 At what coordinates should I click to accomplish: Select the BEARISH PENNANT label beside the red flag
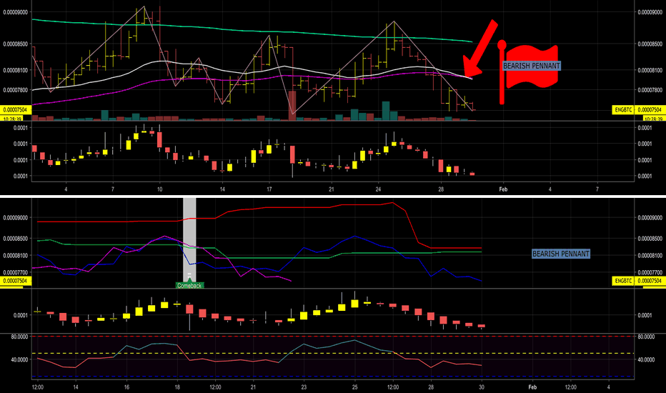(532, 66)
